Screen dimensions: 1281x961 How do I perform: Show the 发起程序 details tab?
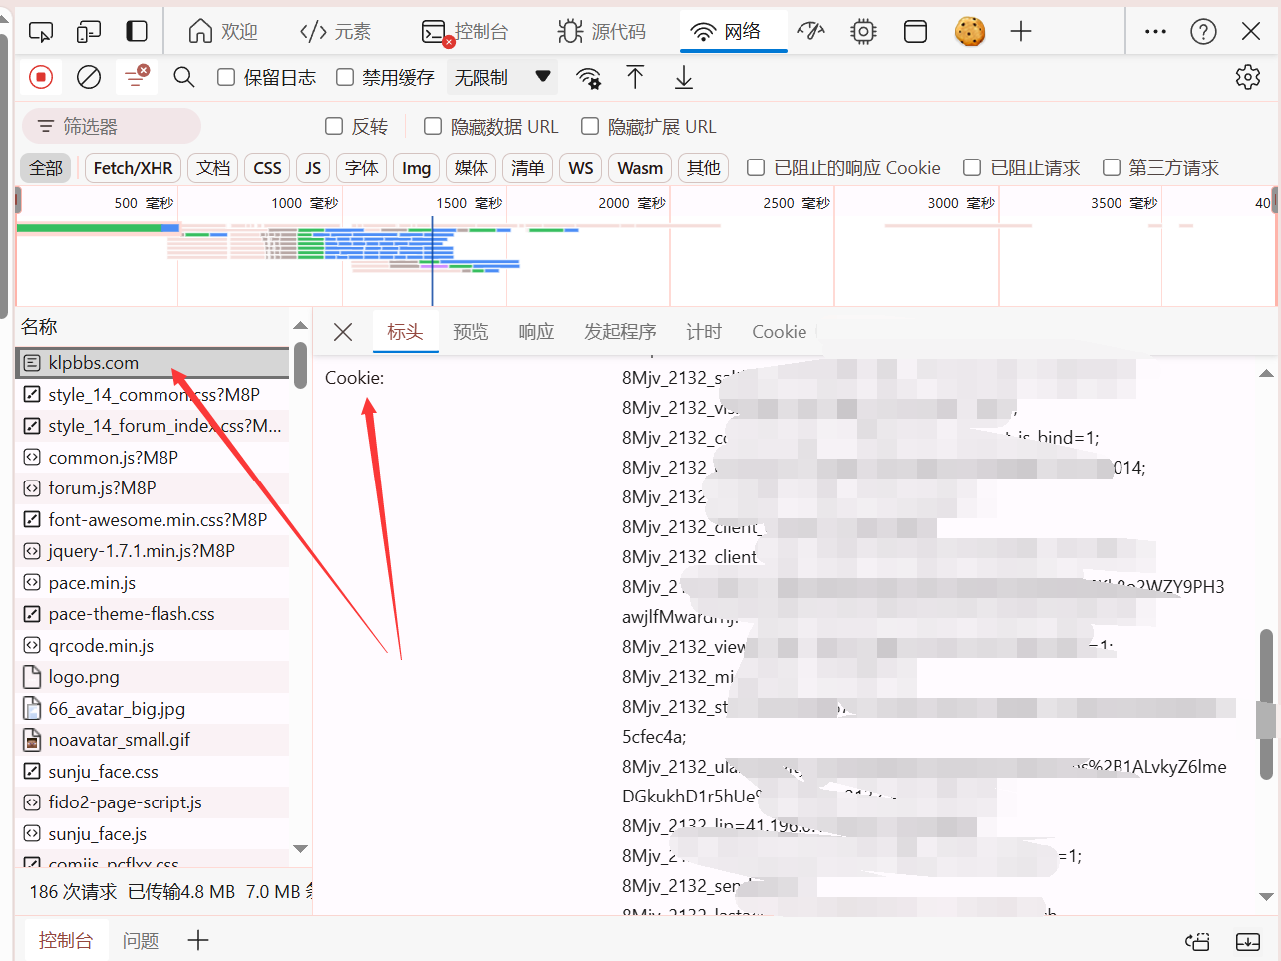(x=620, y=332)
